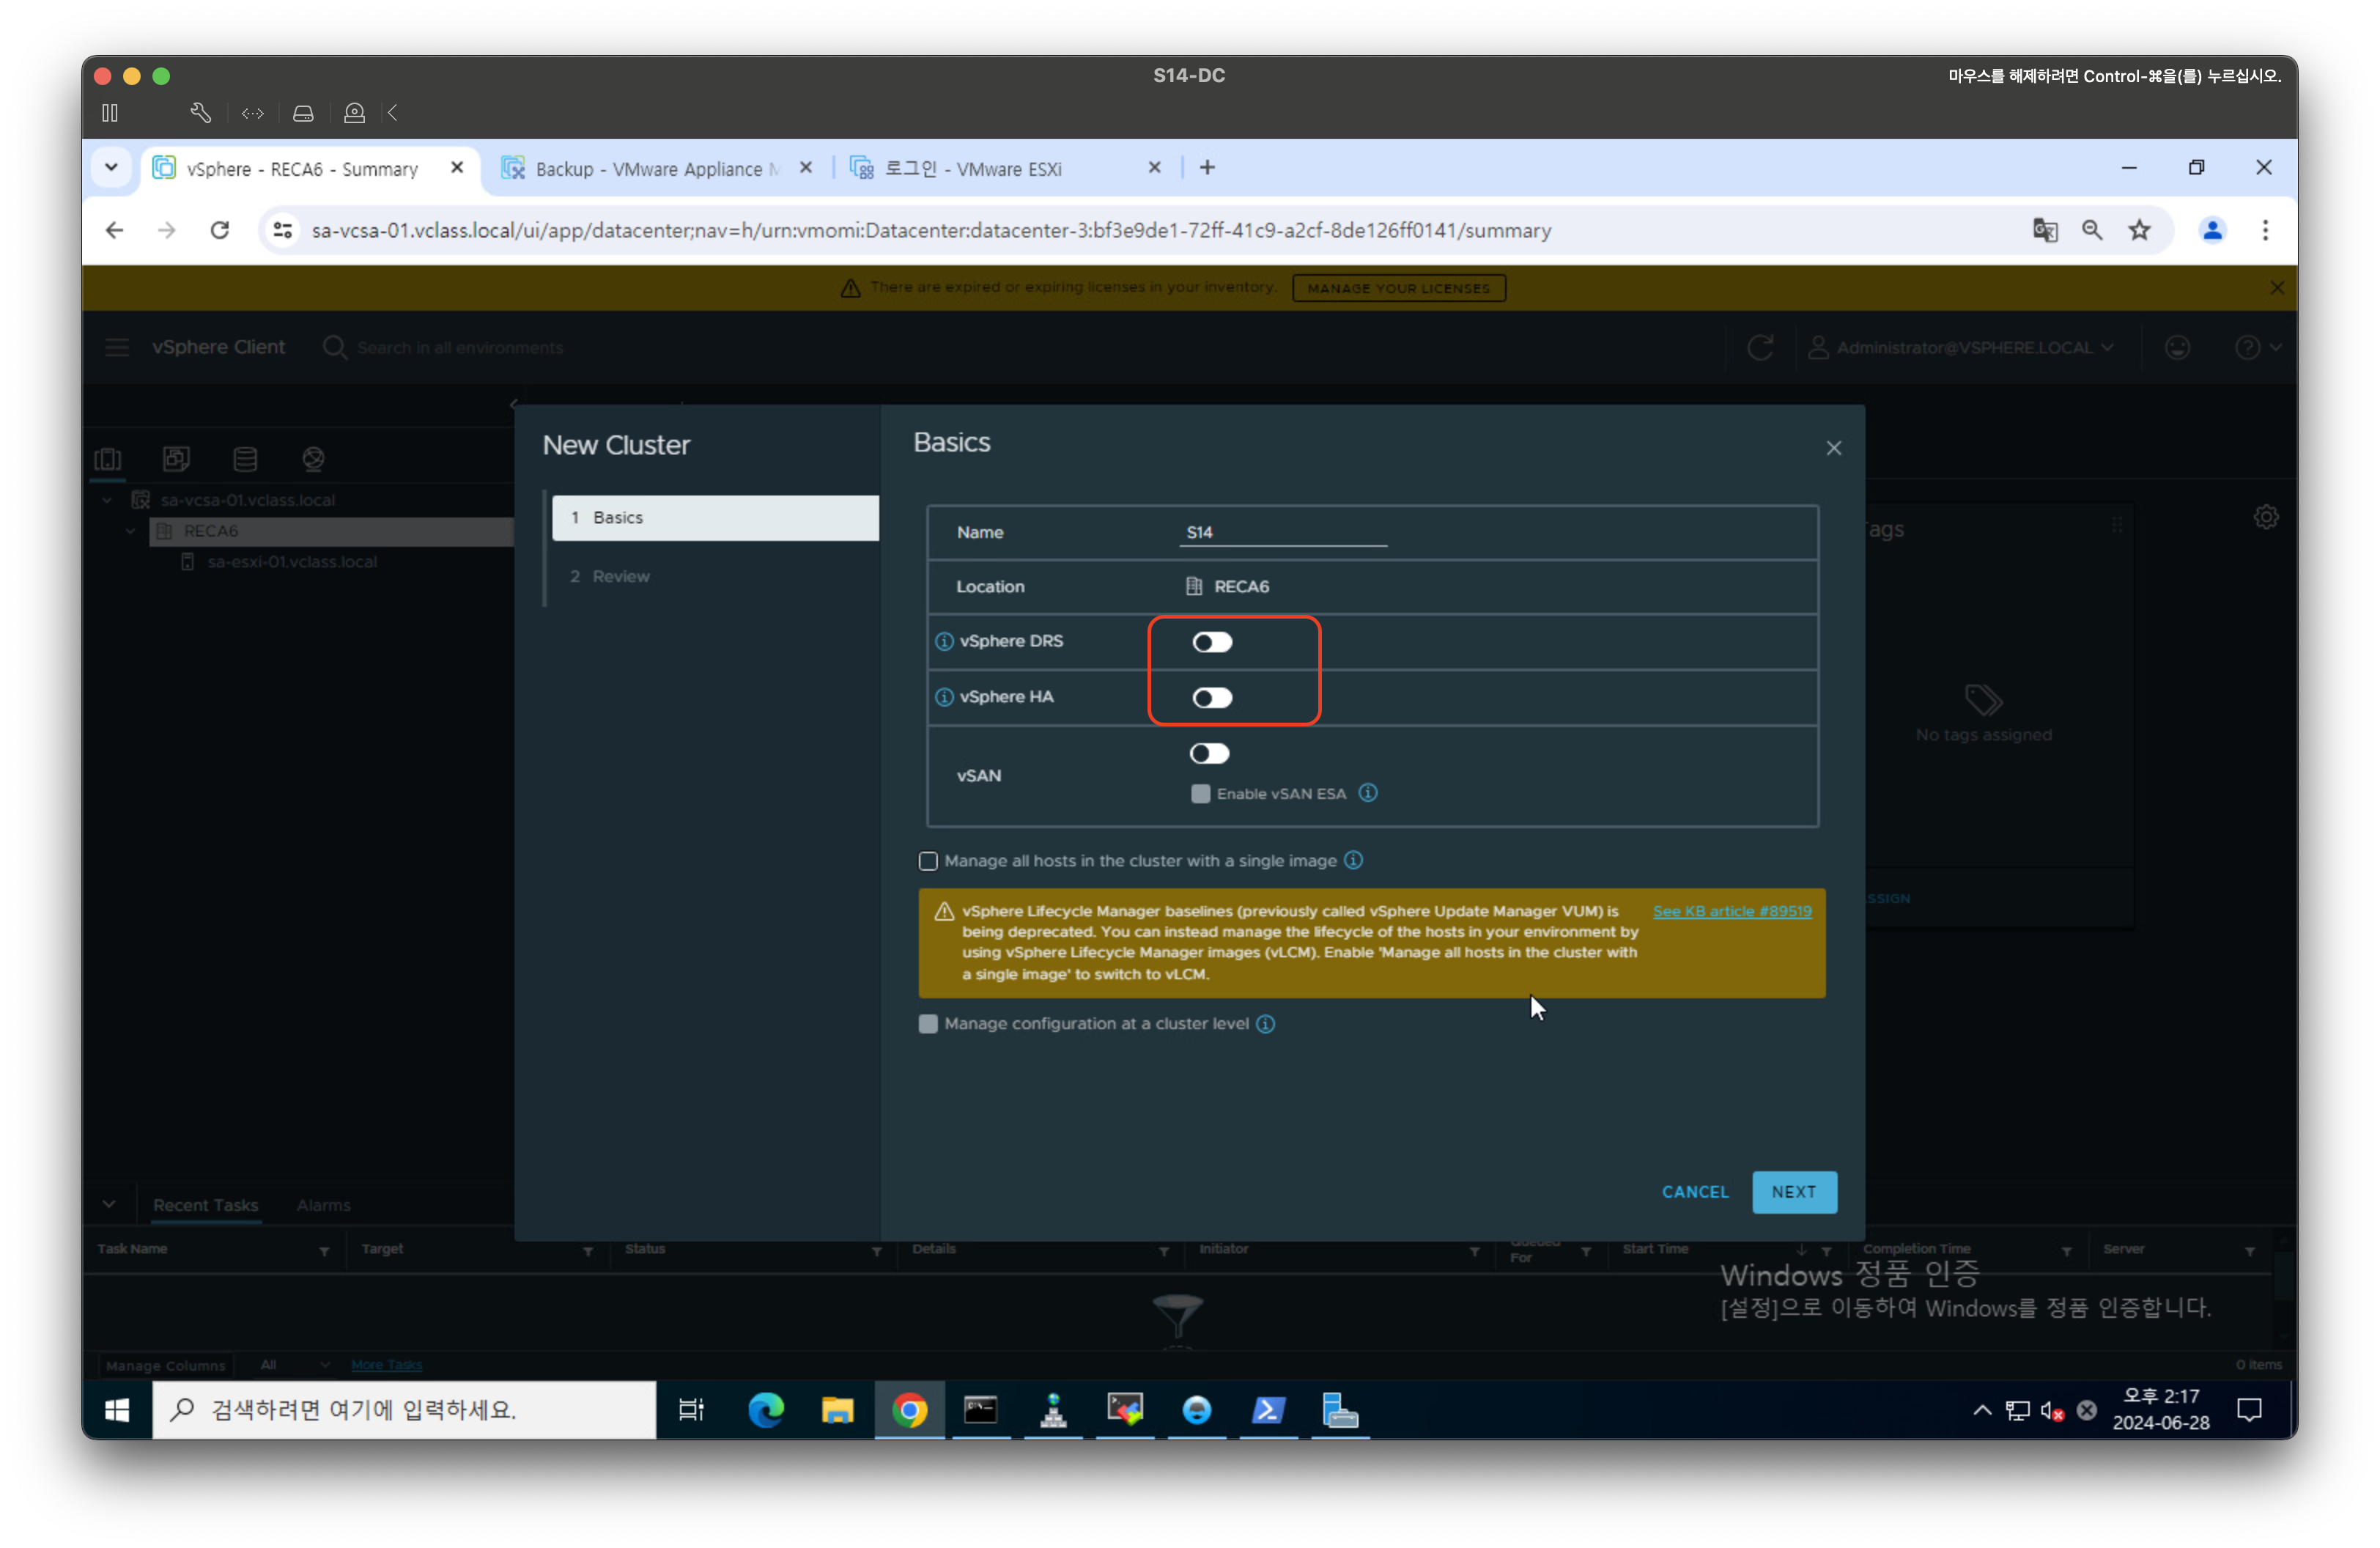Bookmark this page with the star icon
This screenshot has height=1548, width=2380.
[x=2139, y=230]
